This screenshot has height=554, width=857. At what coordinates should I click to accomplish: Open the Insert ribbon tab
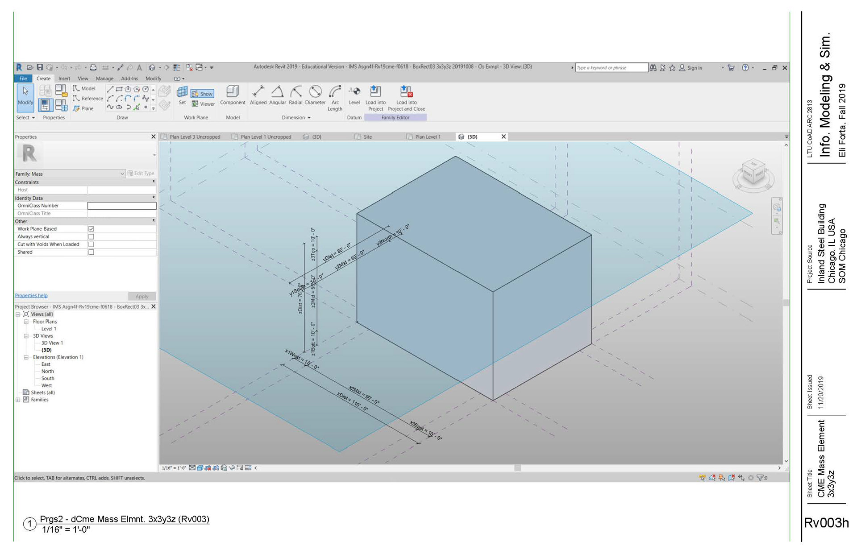click(x=64, y=79)
